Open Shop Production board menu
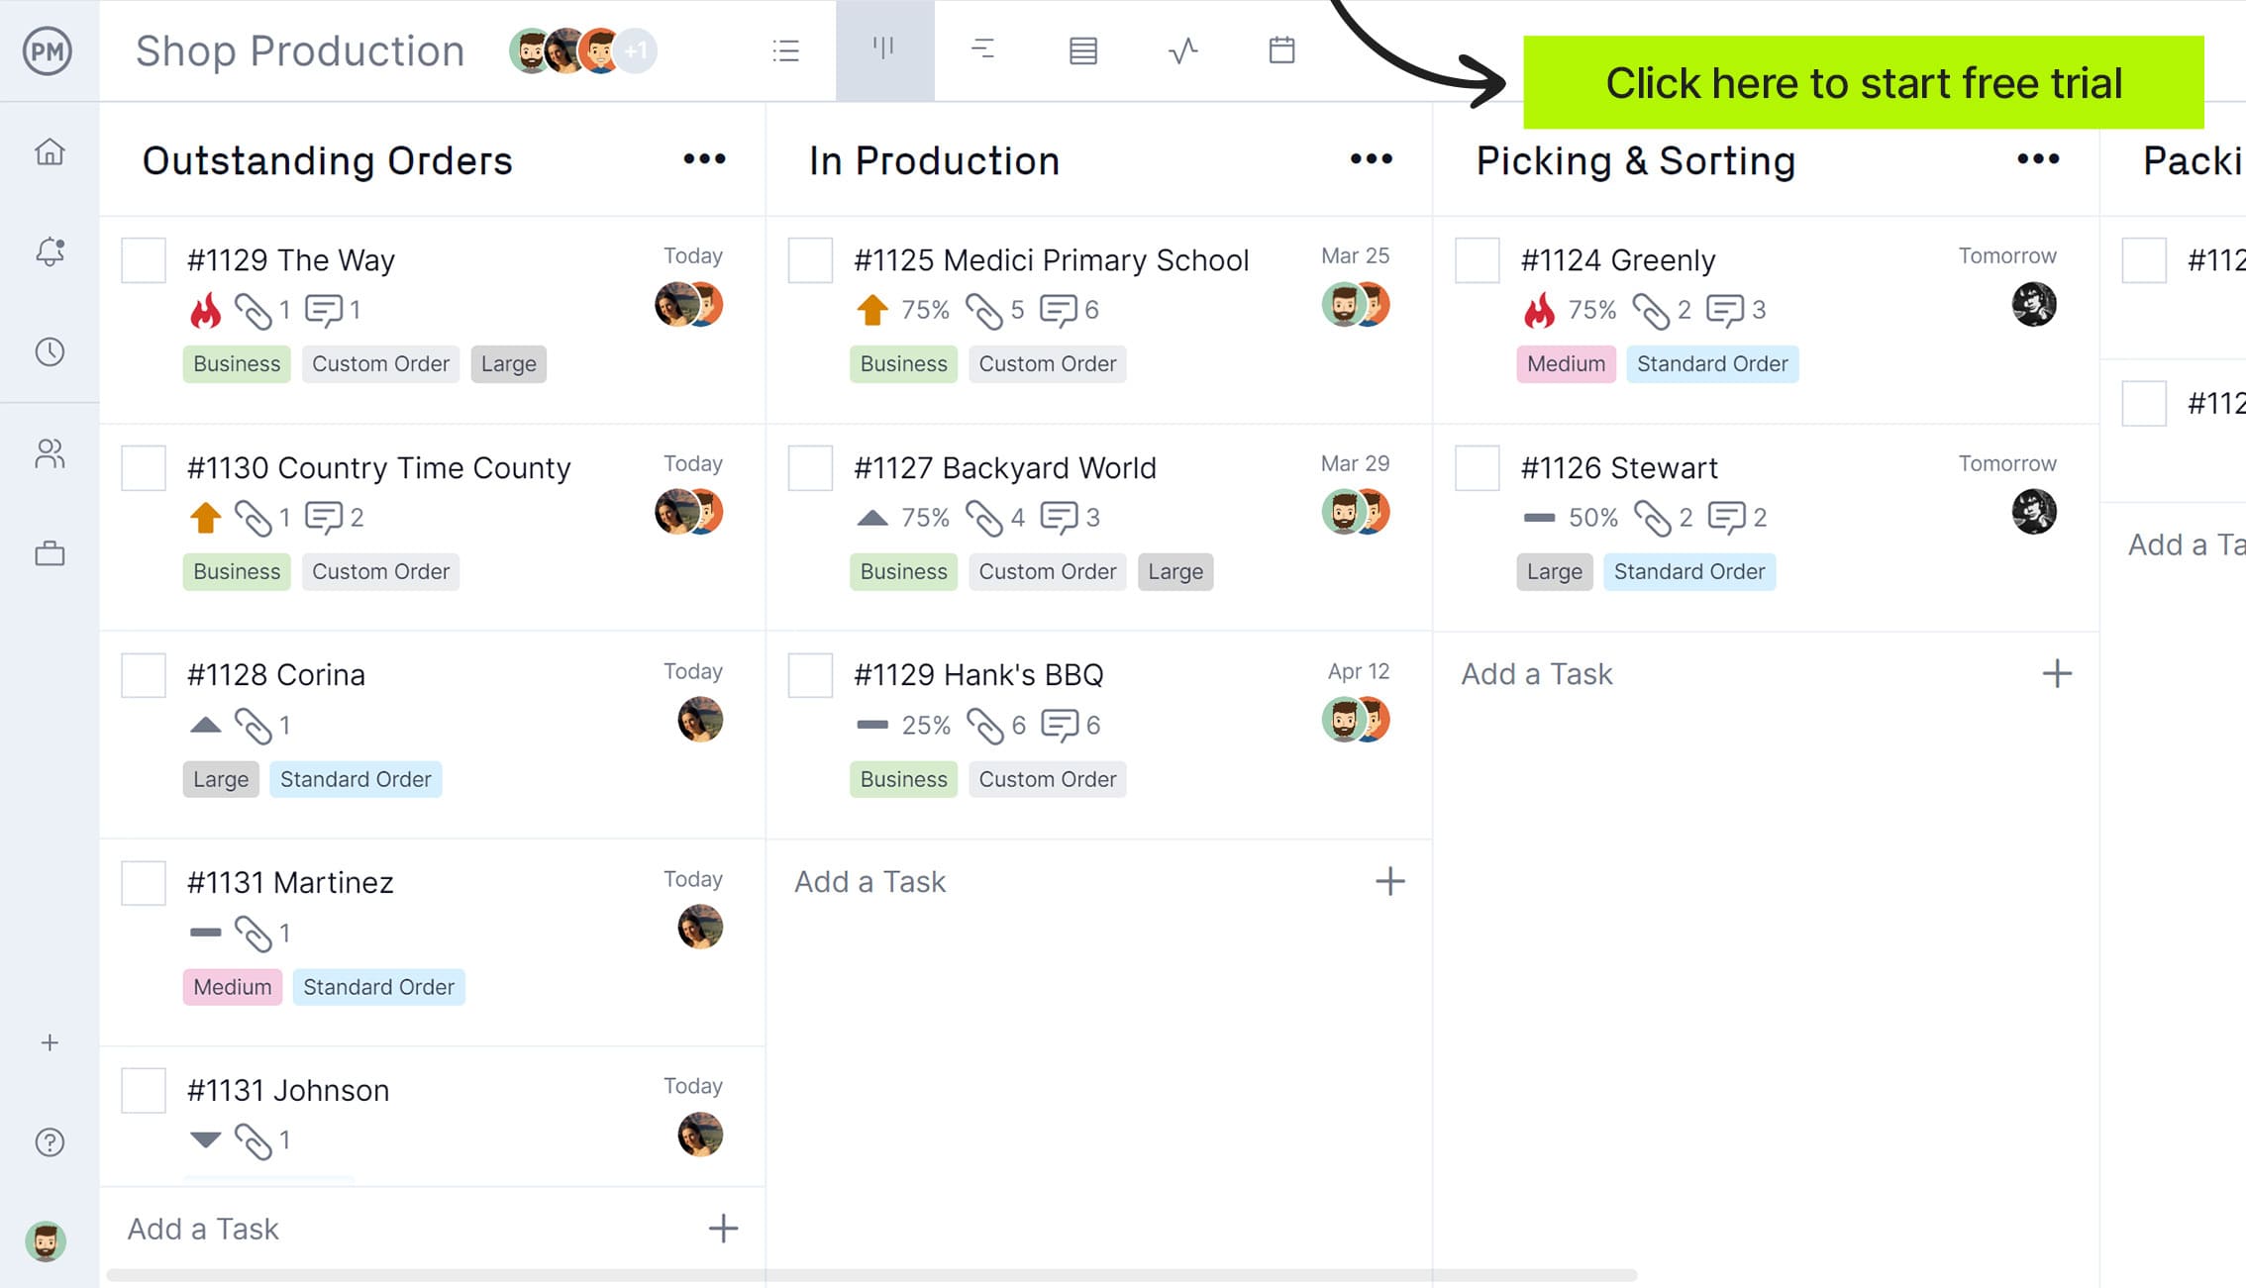This screenshot has height=1288, width=2246. pos(301,50)
